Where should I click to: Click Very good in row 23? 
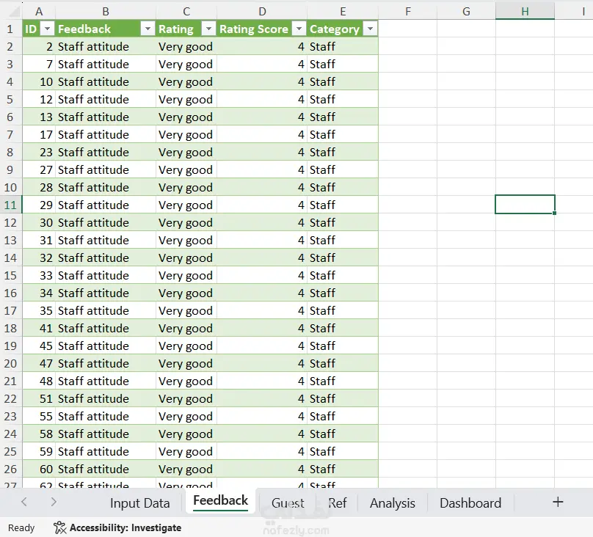185,417
